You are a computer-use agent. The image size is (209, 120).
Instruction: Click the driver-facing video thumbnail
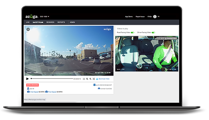(147, 54)
